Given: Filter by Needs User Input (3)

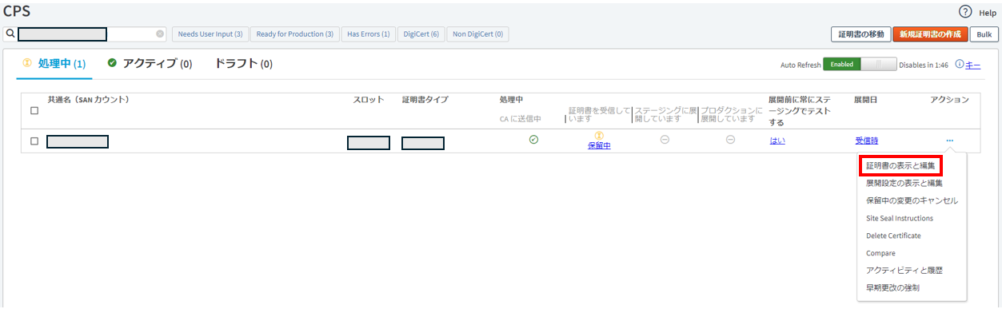Looking at the screenshot, I should point(210,34).
